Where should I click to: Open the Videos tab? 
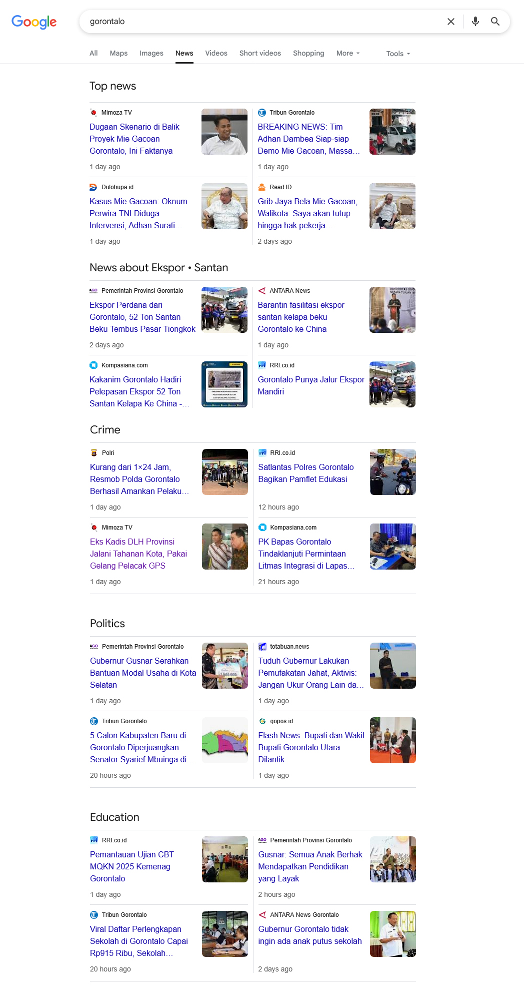(216, 53)
